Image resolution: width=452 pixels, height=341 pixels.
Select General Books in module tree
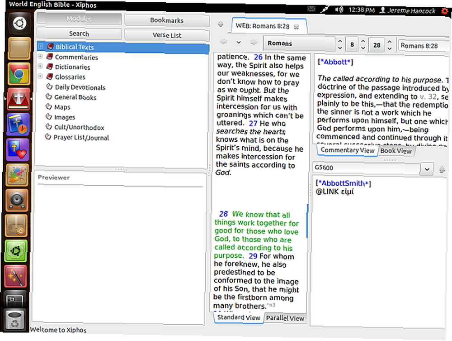click(x=75, y=97)
